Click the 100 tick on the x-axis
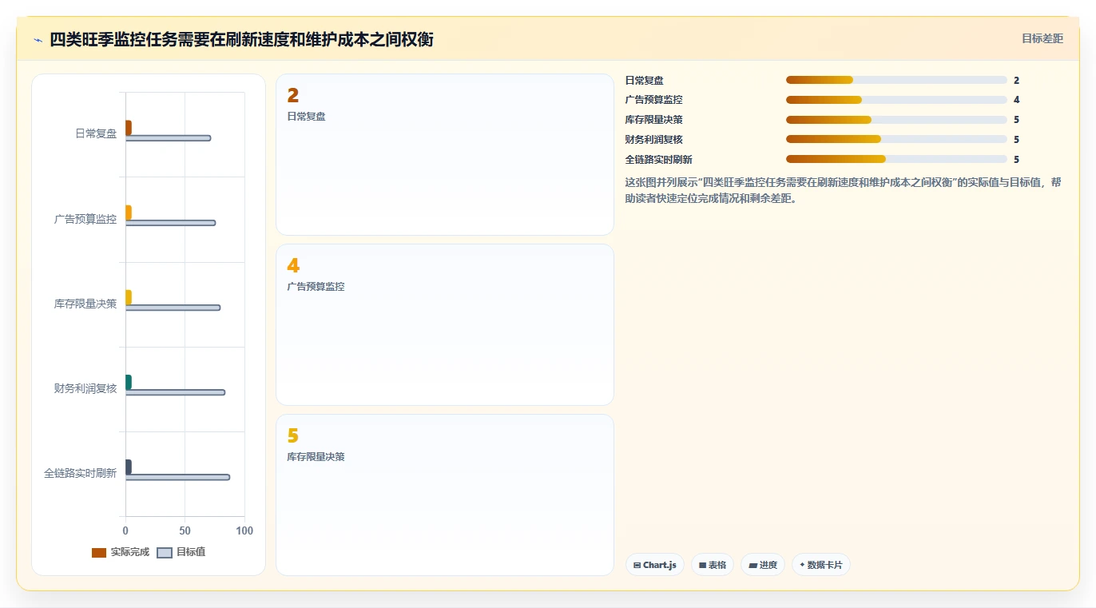 pyautogui.click(x=244, y=531)
